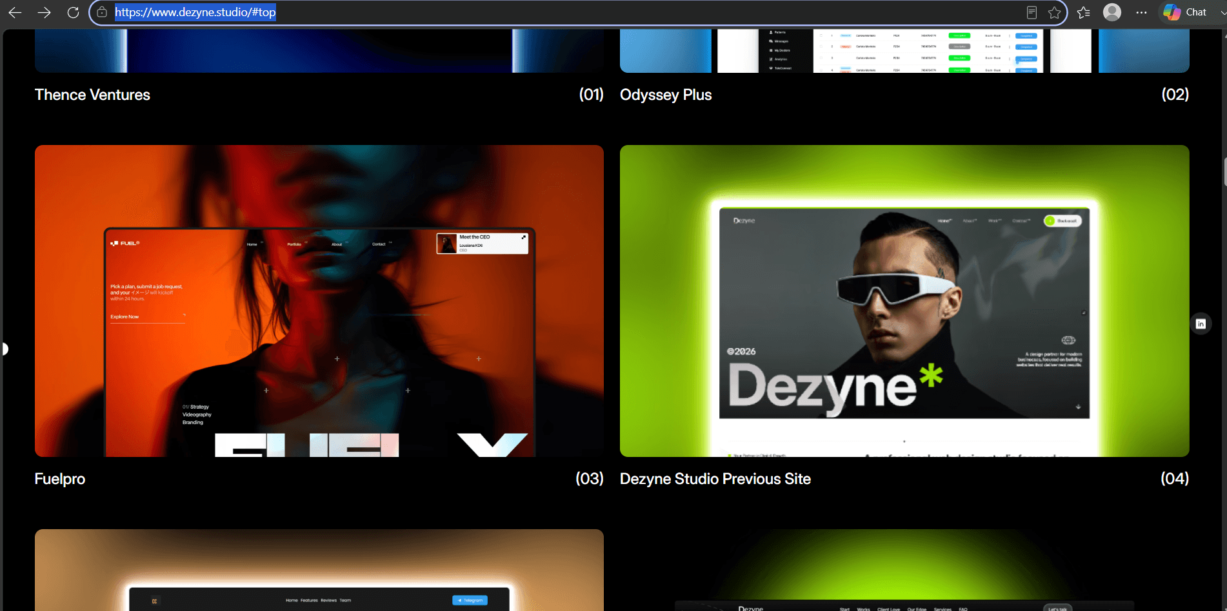Click the (04) project number
The width and height of the screenshot is (1227, 611).
[x=1175, y=479]
